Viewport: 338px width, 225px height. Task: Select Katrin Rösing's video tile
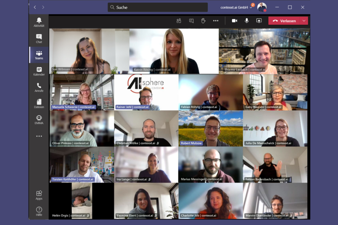(174, 51)
